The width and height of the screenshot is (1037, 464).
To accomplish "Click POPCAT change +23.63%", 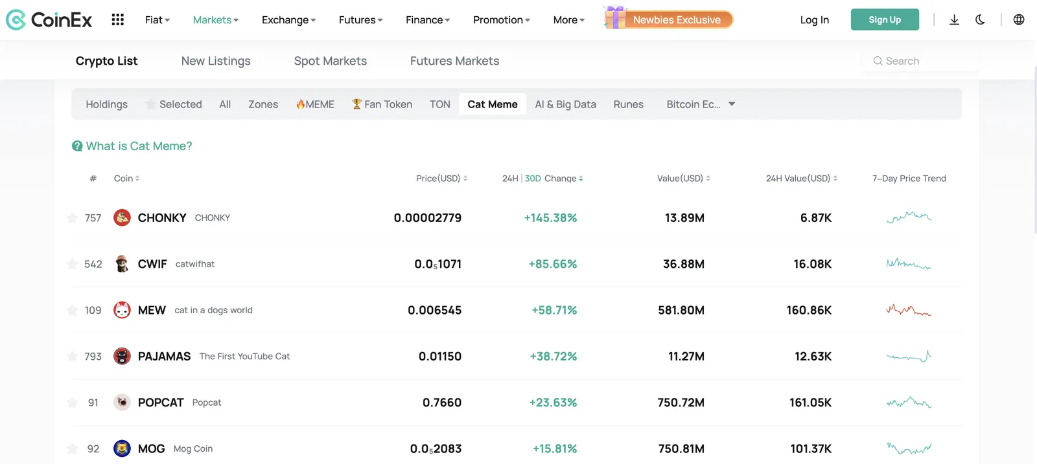I will point(553,403).
